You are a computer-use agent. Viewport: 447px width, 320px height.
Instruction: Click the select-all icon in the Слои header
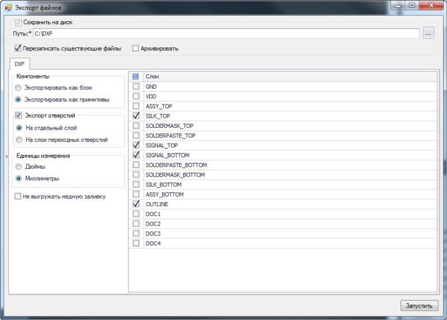coord(136,76)
